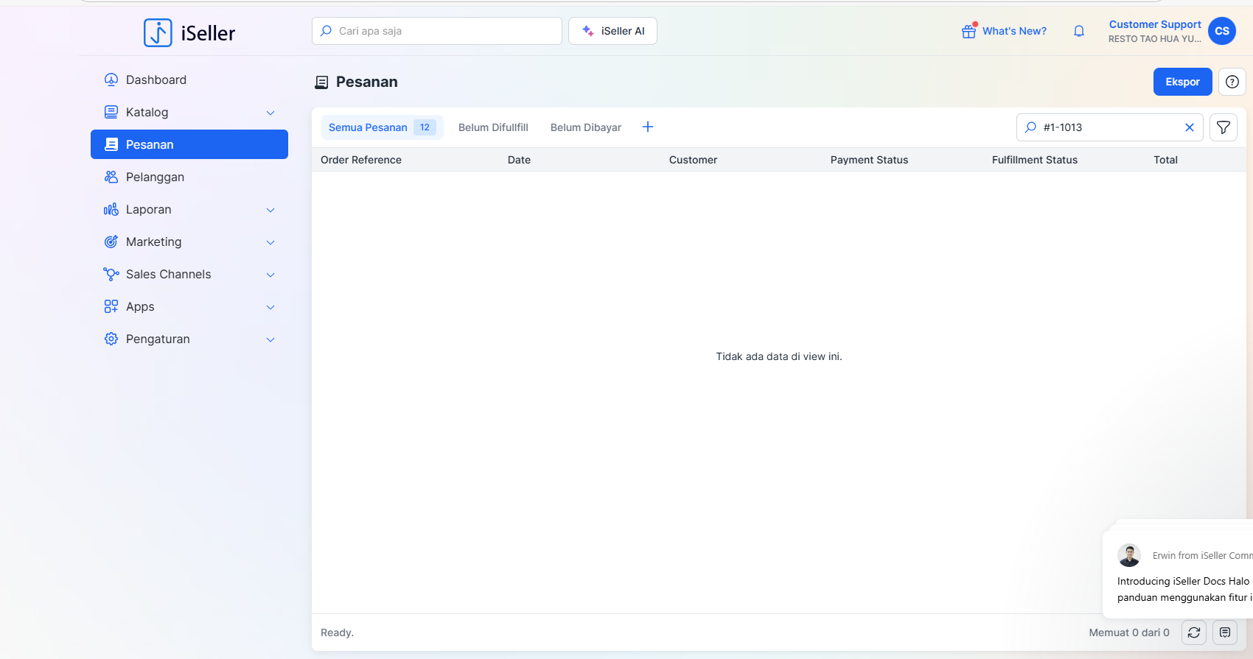The height and width of the screenshot is (659, 1253).
Task: Go to Dashboard in sidebar
Action: pos(156,80)
